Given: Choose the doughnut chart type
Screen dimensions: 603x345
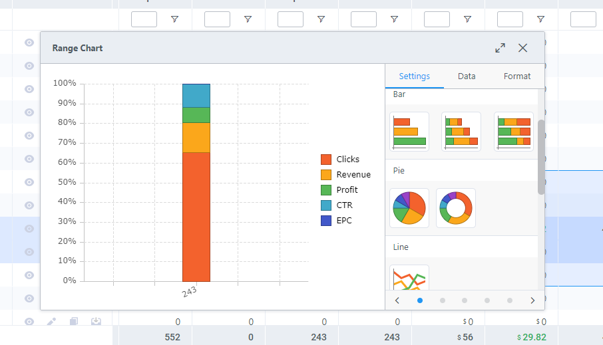Looking at the screenshot, I should (x=456, y=208).
